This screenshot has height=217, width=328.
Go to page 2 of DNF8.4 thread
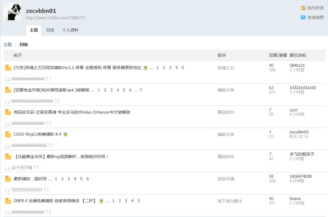(x=120, y=201)
